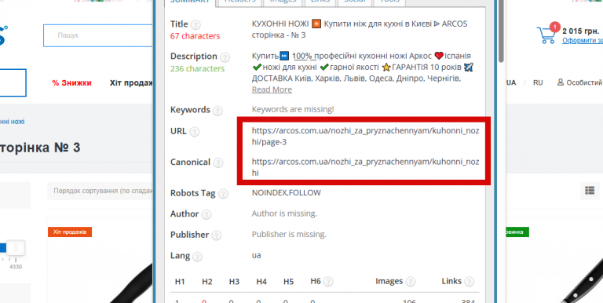Switch site language to RU
This screenshot has height=303, width=603.
tap(538, 82)
